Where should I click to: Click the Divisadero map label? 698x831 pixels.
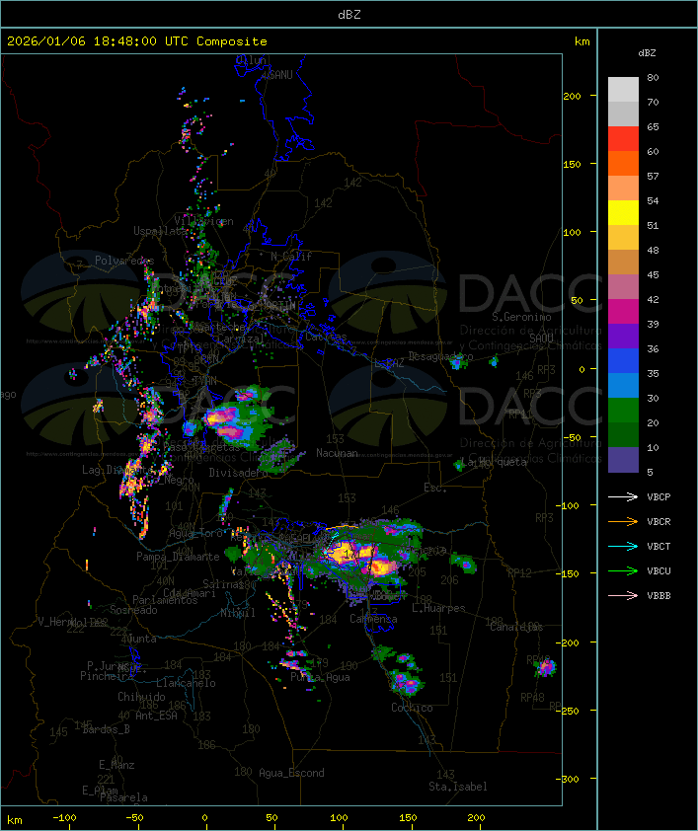[237, 473]
